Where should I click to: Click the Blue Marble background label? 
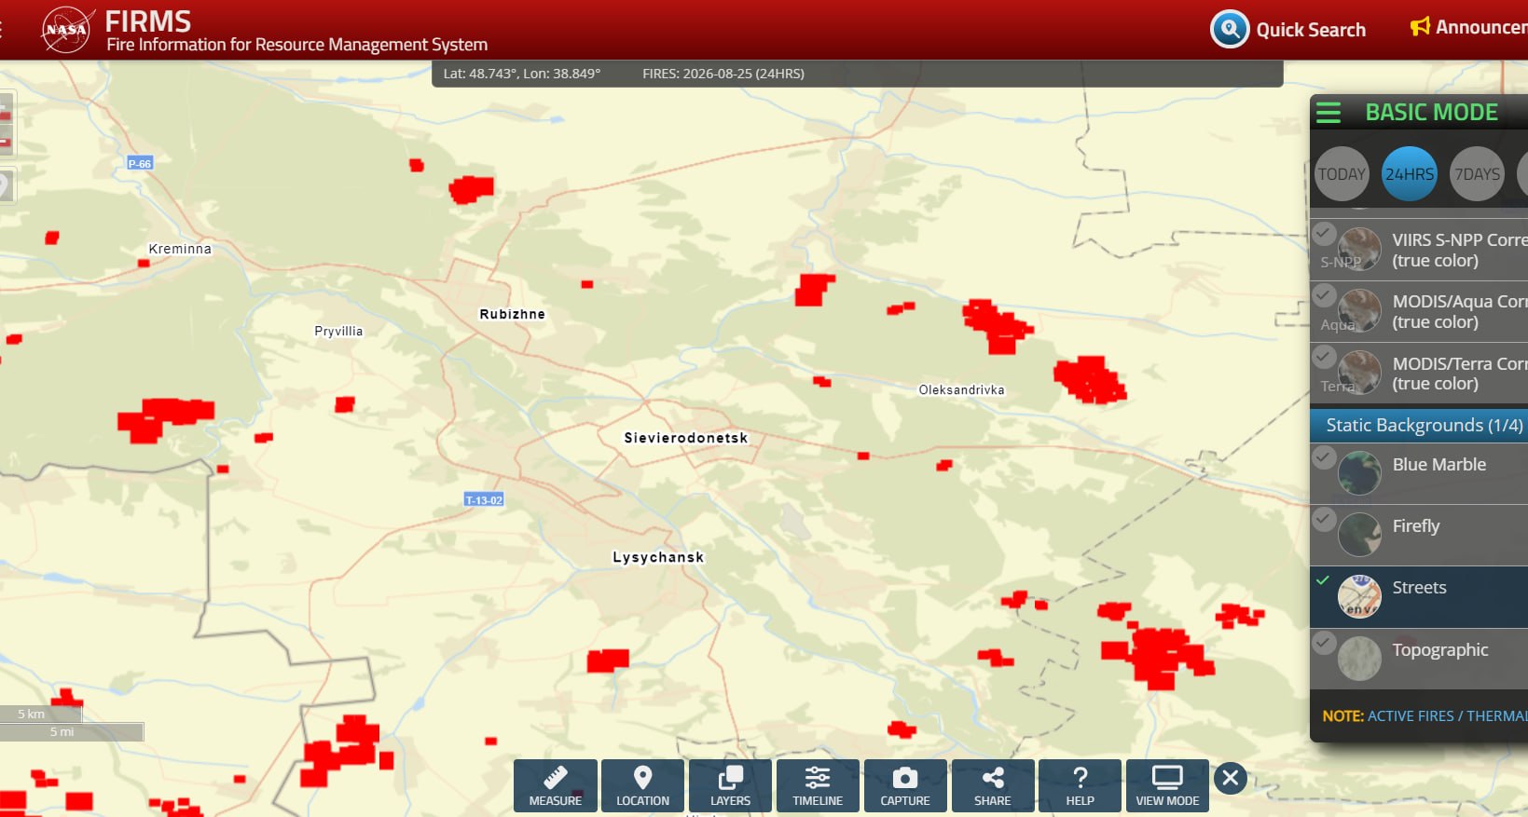1439,465
